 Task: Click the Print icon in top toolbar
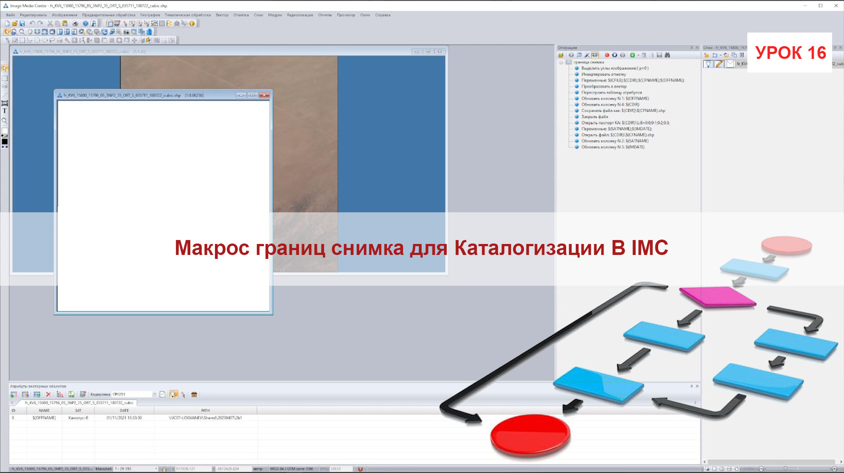[x=75, y=23]
